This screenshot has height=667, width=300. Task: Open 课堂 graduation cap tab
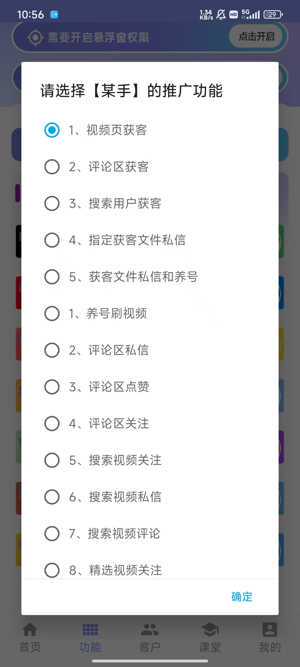tap(210, 630)
